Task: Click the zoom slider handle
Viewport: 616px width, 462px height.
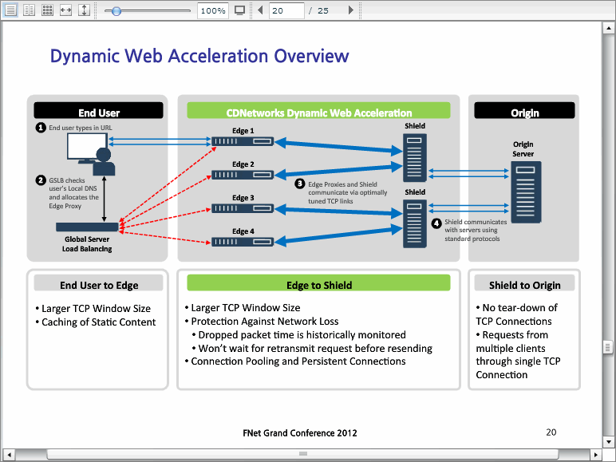Action: tap(116, 11)
